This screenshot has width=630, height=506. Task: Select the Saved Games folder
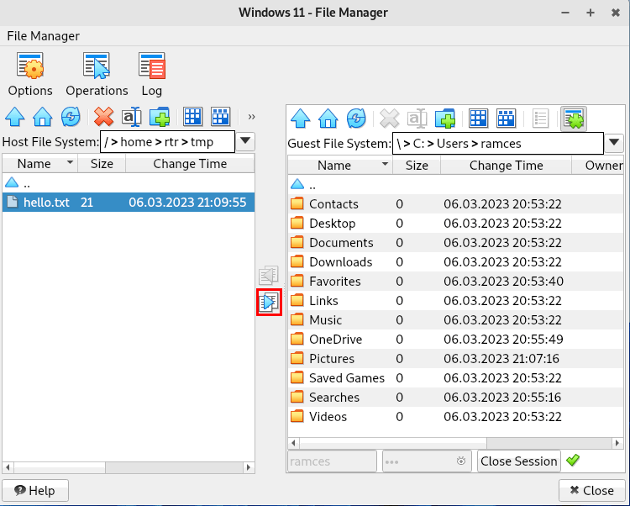pyautogui.click(x=455, y=377)
